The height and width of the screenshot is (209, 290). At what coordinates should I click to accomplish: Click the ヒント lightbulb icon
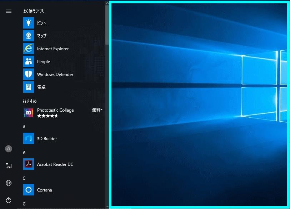point(29,23)
